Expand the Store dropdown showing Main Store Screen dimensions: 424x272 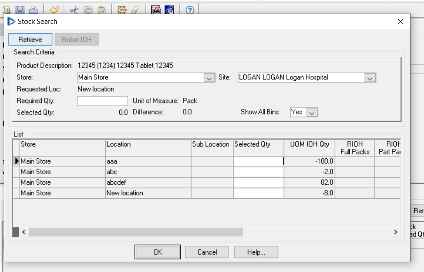tap(209, 78)
